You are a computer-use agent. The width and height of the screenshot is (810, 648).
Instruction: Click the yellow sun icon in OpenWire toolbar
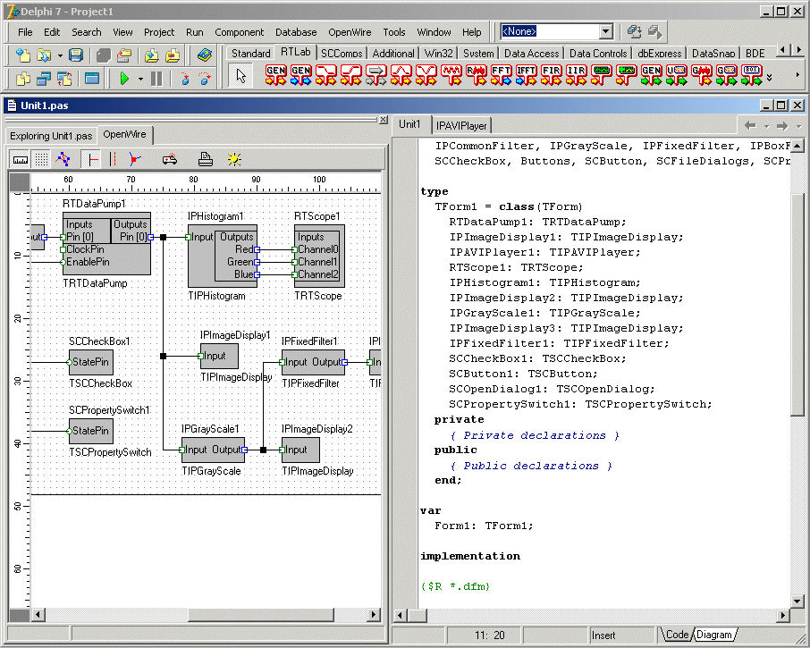[x=234, y=160]
